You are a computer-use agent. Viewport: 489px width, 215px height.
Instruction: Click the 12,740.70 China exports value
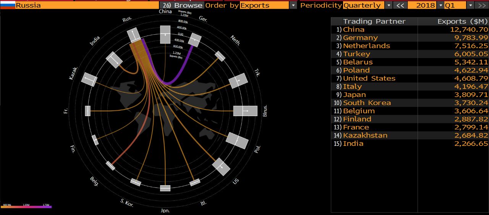pyautogui.click(x=469, y=29)
